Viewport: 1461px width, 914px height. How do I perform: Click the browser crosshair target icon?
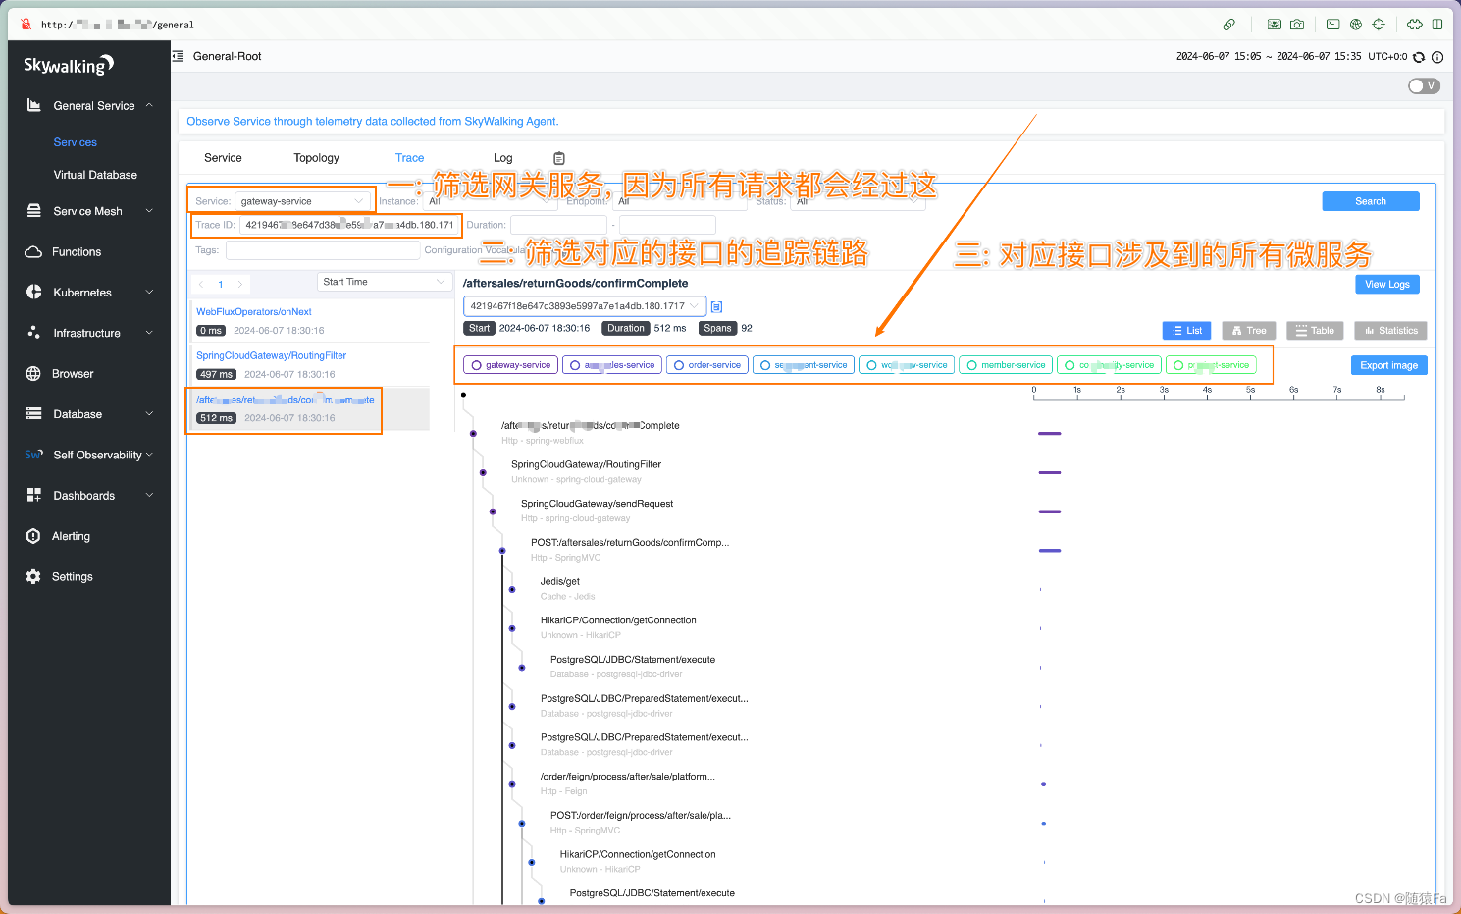click(1379, 25)
